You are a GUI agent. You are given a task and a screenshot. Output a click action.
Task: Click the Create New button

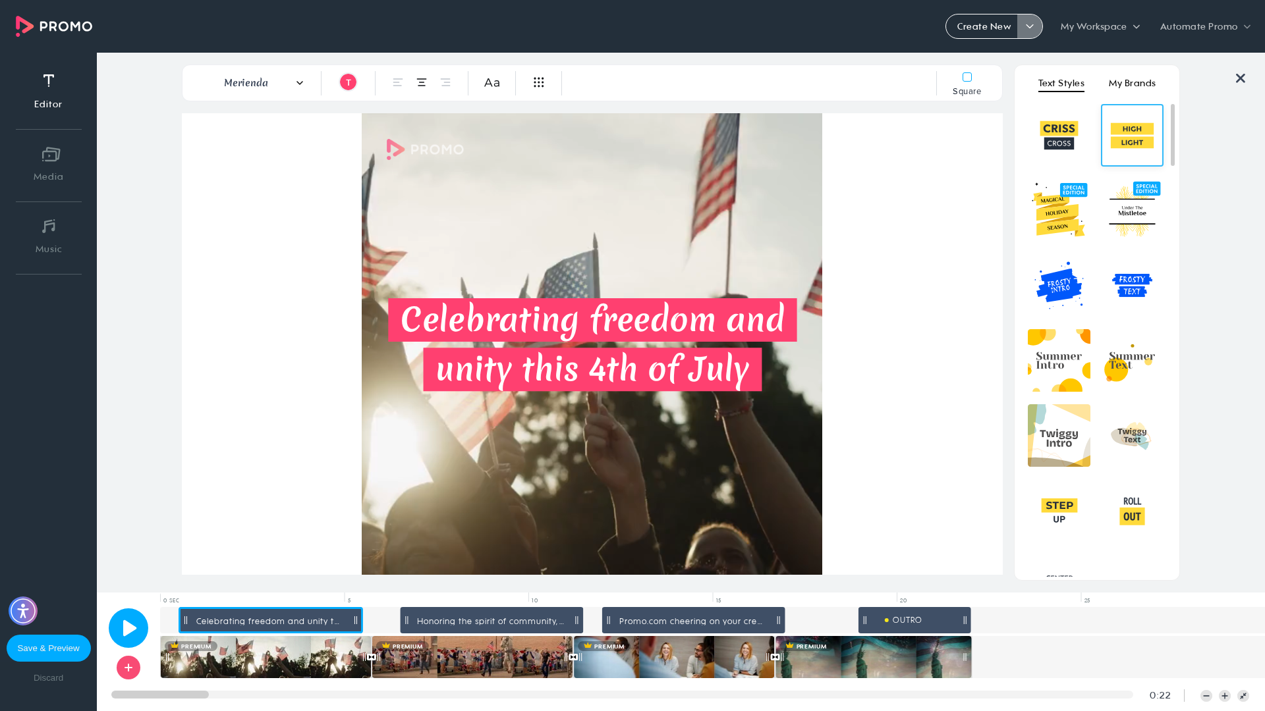[x=984, y=26]
